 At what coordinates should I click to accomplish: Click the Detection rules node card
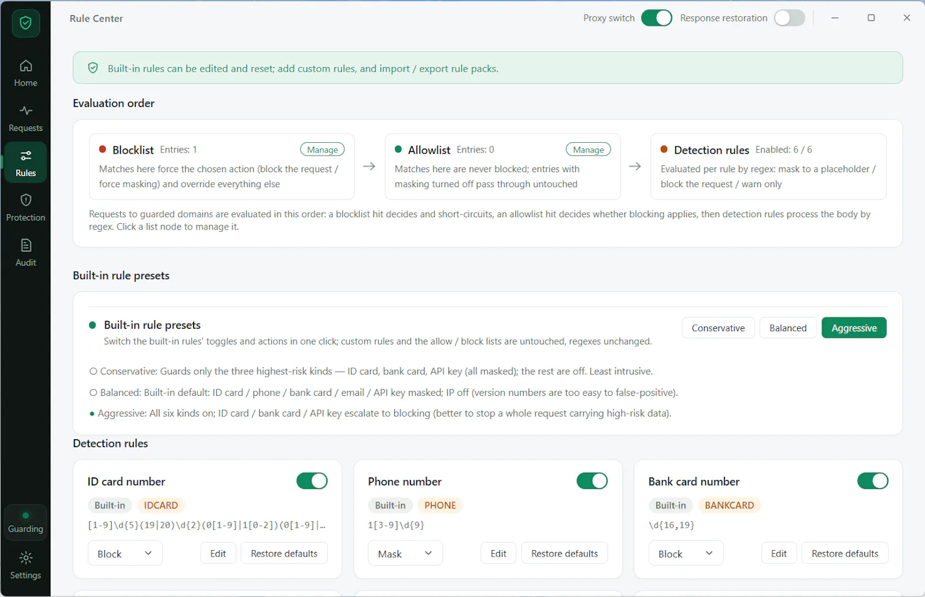click(x=768, y=166)
